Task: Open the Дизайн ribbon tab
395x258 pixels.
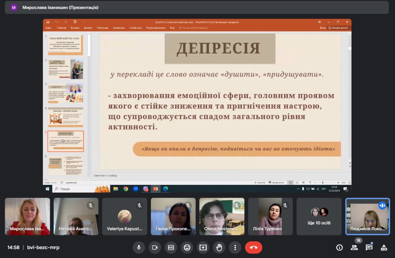Action: tap(88, 28)
